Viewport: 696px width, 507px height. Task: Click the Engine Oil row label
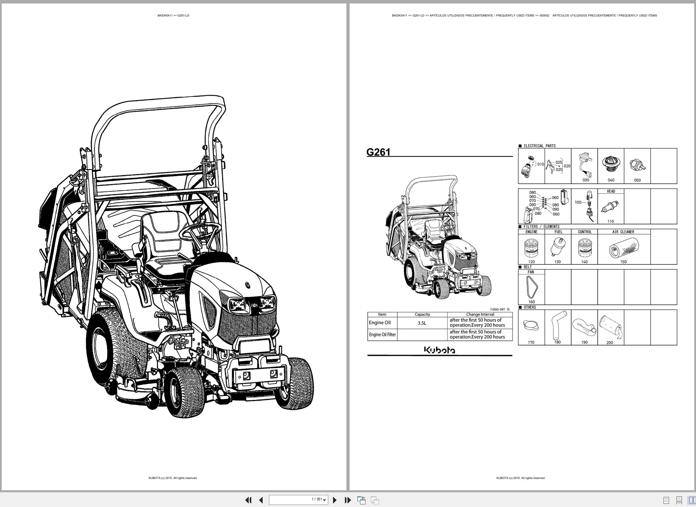[379, 323]
